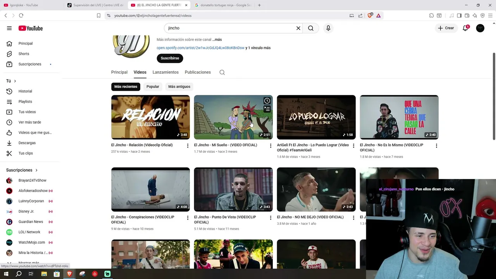This screenshot has height=279, width=496.
Task: Open the Relación video thumbnail
Action: click(x=150, y=117)
